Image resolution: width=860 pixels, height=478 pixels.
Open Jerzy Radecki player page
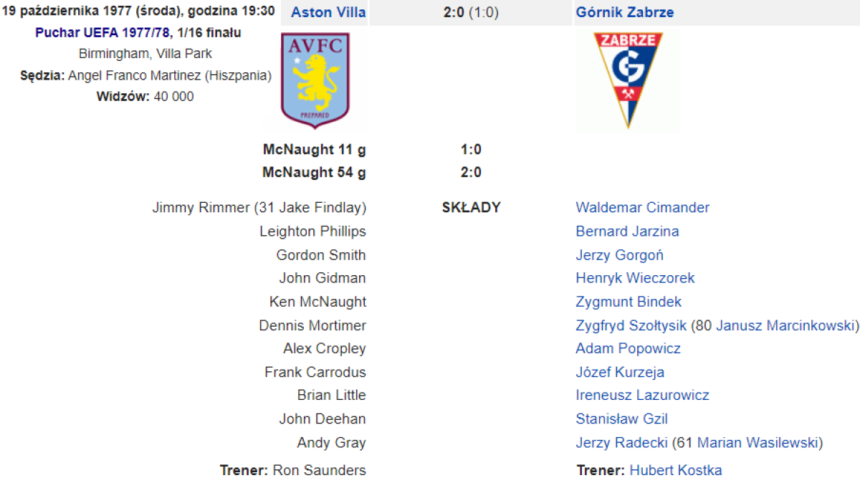pos(621,443)
